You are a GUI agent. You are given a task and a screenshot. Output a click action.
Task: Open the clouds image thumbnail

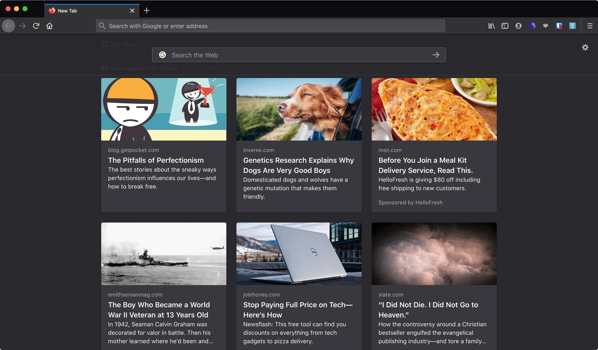(434, 254)
